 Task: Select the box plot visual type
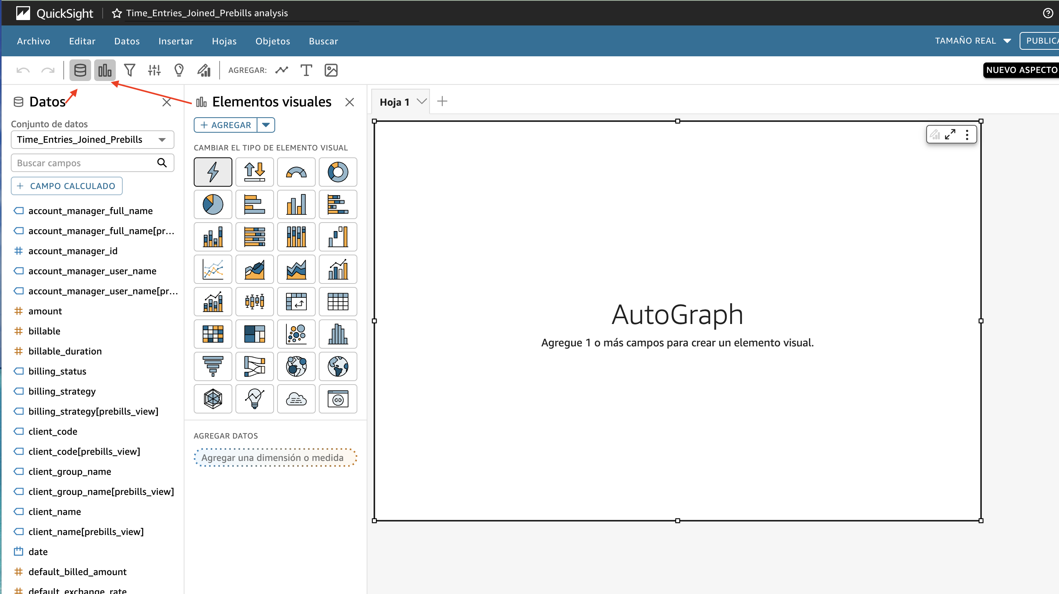(x=254, y=302)
